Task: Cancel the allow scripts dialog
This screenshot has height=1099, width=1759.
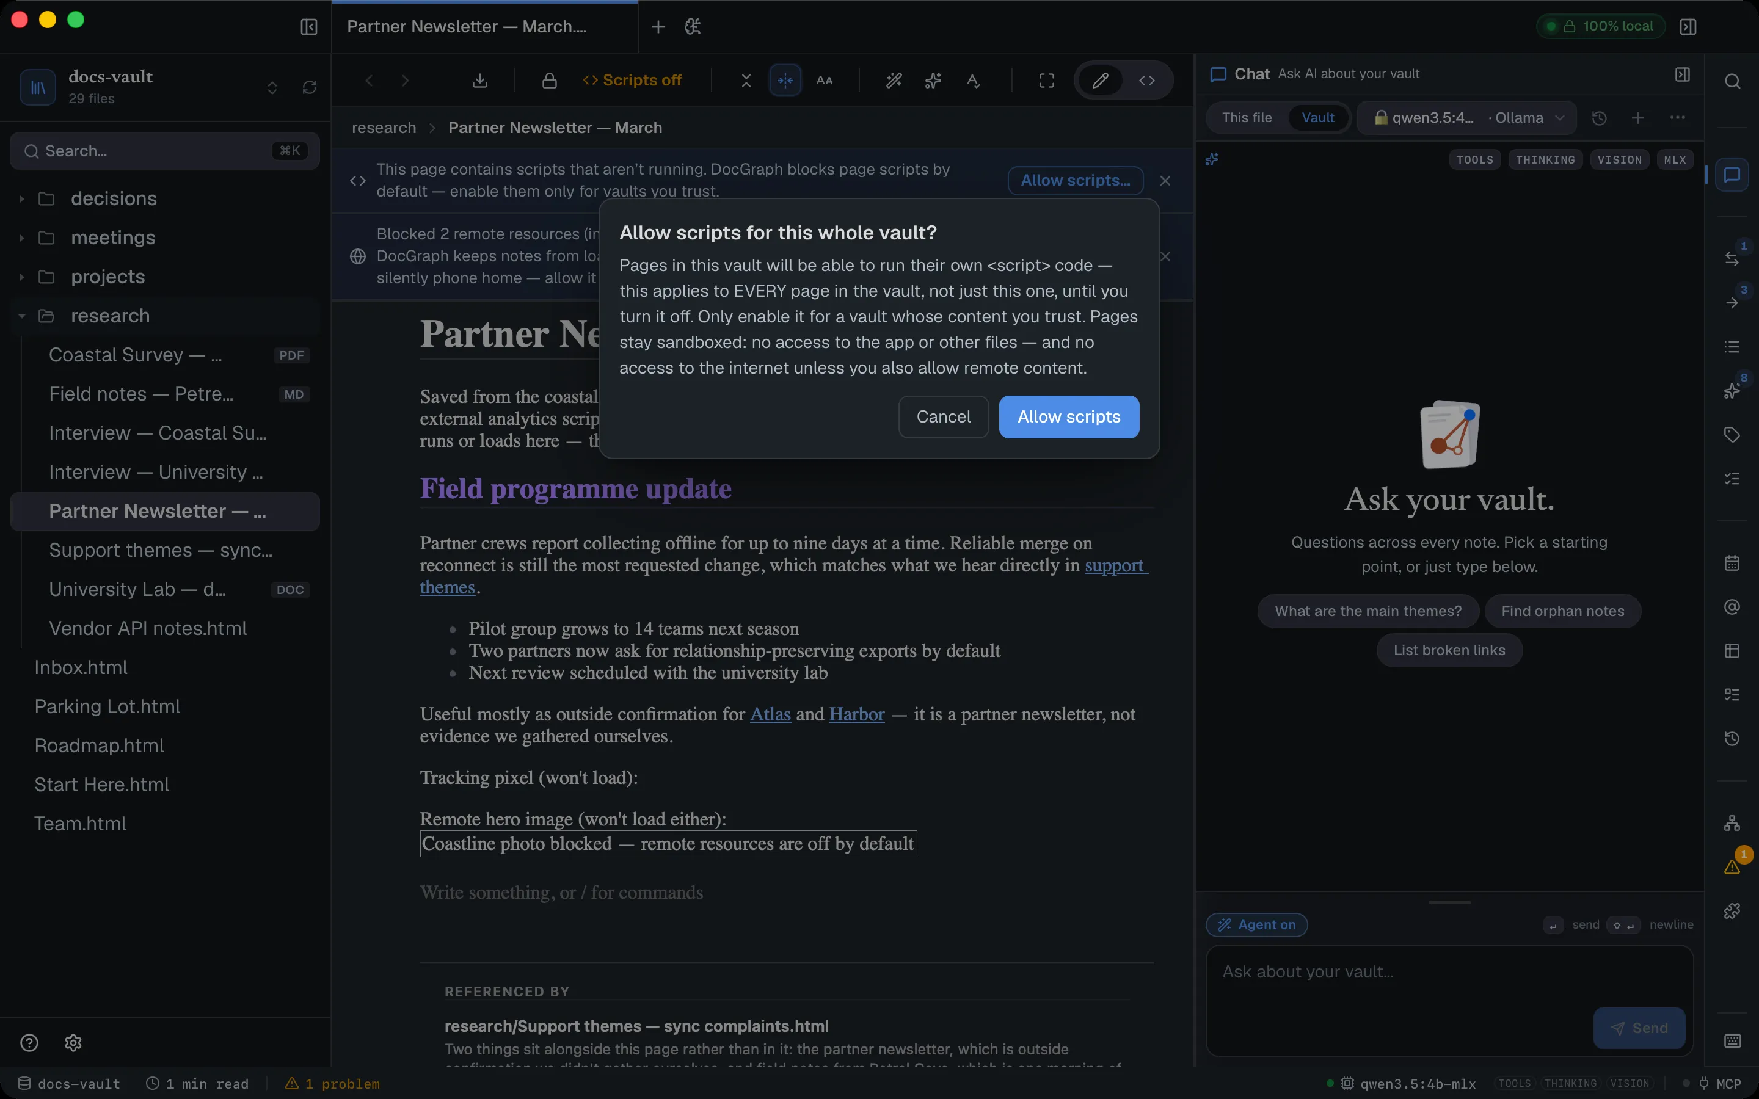Action: pos(944,417)
